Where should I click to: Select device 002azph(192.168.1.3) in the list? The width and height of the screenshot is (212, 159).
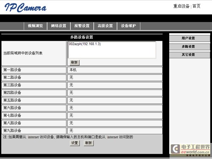tap(85, 44)
